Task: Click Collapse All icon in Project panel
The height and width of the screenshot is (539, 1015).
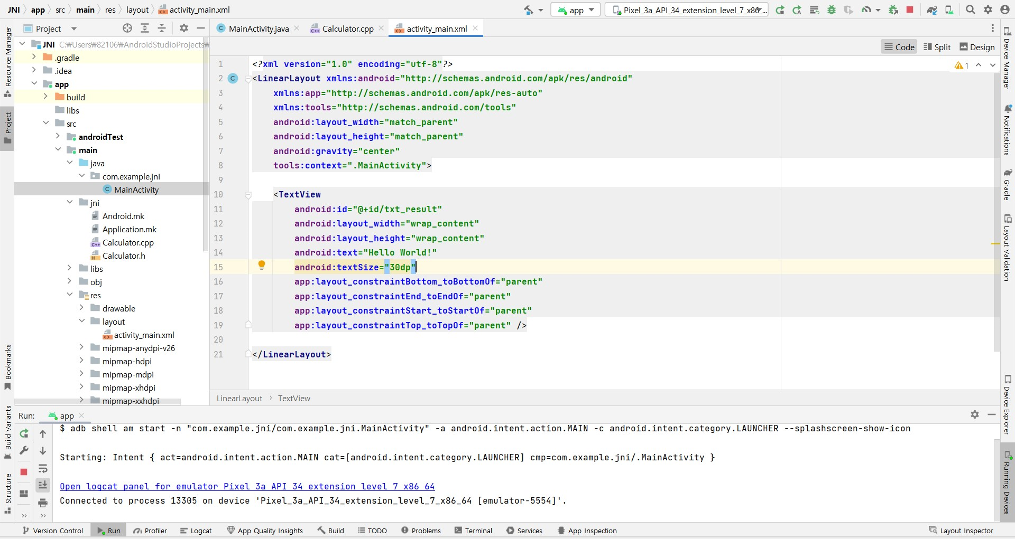Action: [x=162, y=29]
